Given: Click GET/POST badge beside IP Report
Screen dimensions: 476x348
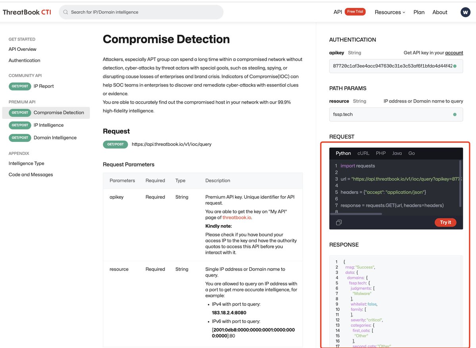Looking at the screenshot, I should click(20, 86).
